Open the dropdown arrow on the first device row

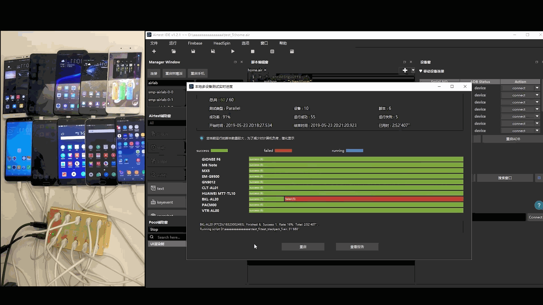click(x=537, y=88)
